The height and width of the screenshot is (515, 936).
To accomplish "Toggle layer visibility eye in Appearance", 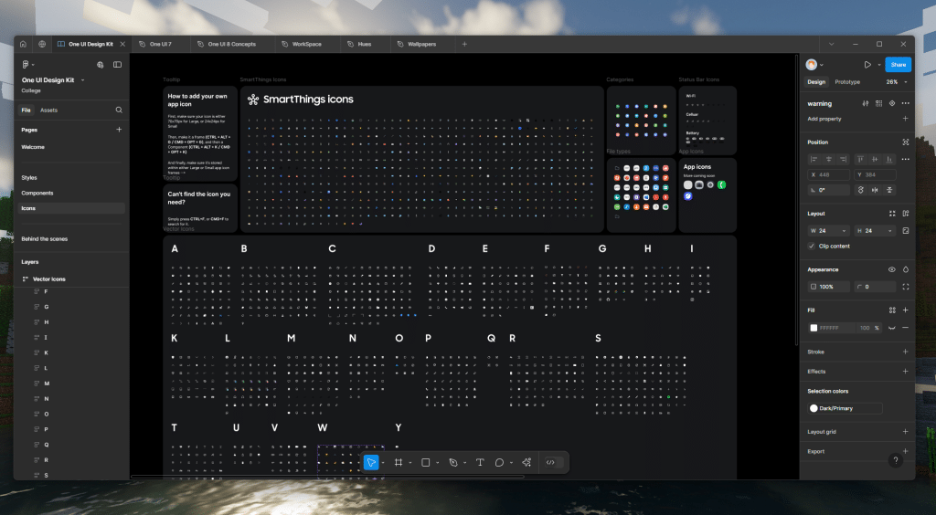I will tap(892, 269).
